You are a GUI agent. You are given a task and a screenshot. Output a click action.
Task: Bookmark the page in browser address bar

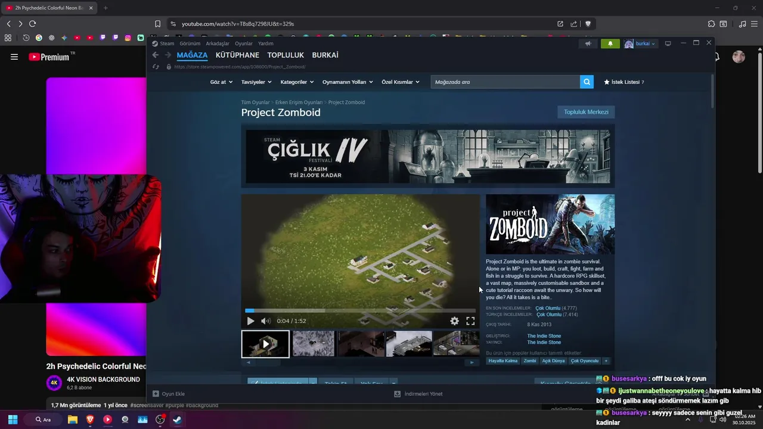click(157, 24)
